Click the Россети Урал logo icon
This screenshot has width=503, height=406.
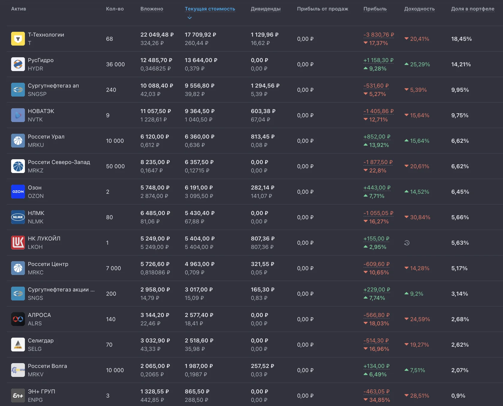point(18,141)
